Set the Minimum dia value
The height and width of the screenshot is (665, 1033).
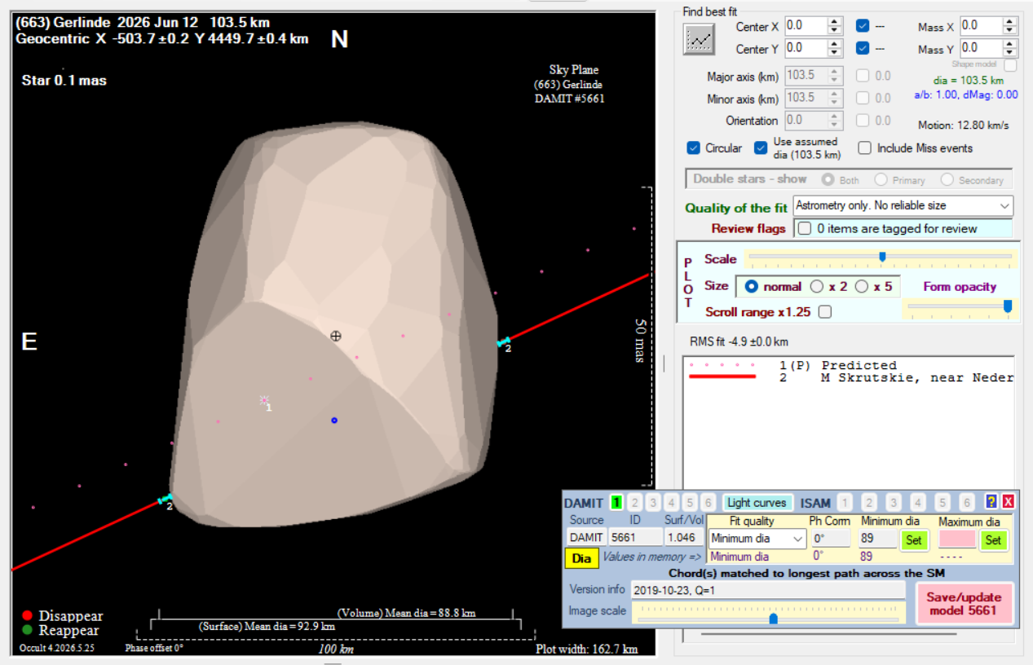914,539
